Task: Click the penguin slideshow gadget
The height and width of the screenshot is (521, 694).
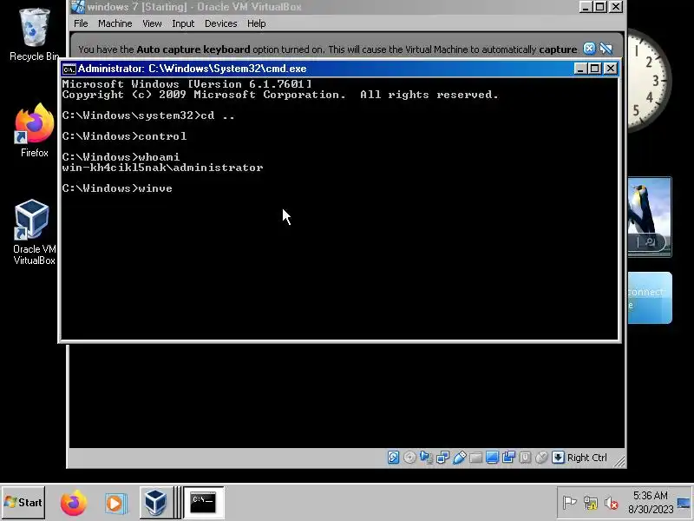Action: (649, 216)
